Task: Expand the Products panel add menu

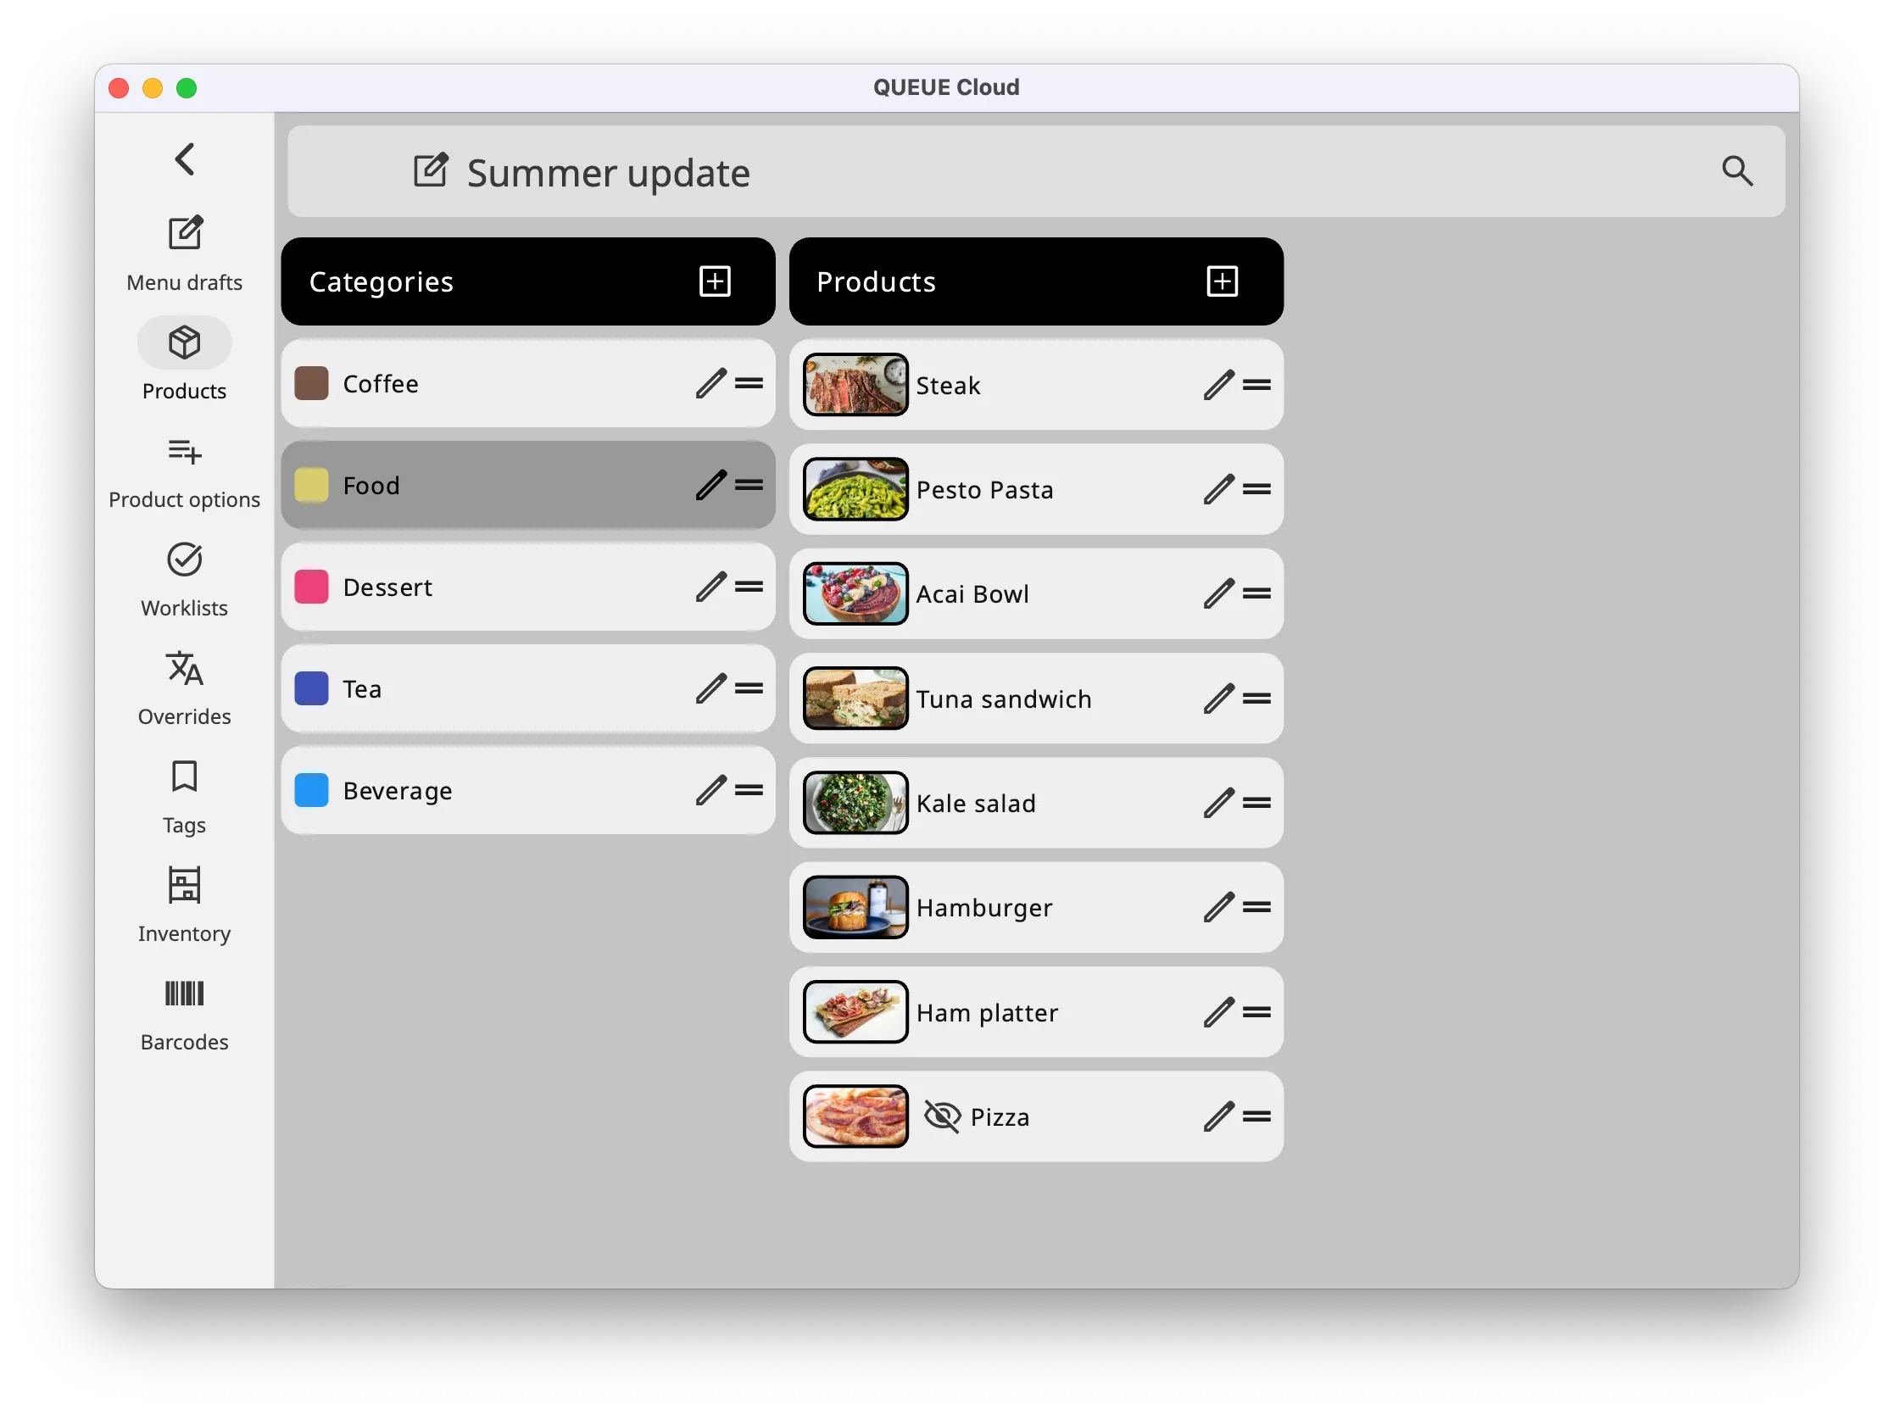Action: (1223, 281)
